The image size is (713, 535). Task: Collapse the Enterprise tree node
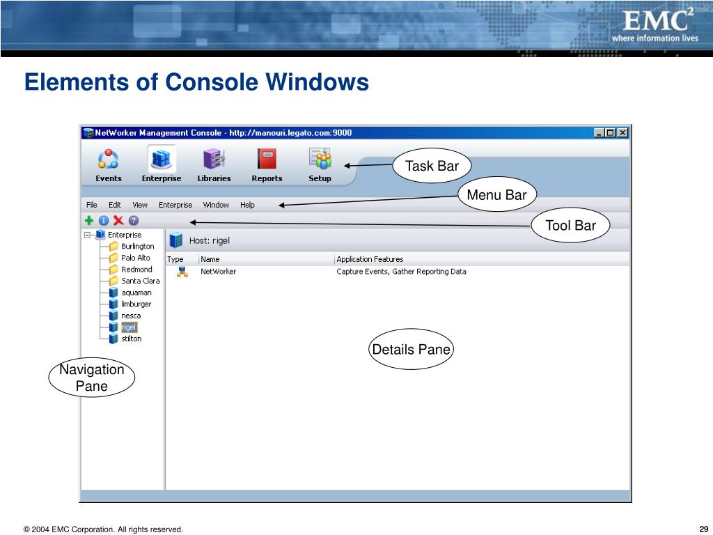pyautogui.click(x=87, y=235)
